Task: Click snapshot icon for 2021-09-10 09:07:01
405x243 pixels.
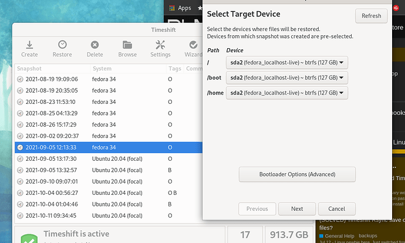Action: click(x=20, y=181)
